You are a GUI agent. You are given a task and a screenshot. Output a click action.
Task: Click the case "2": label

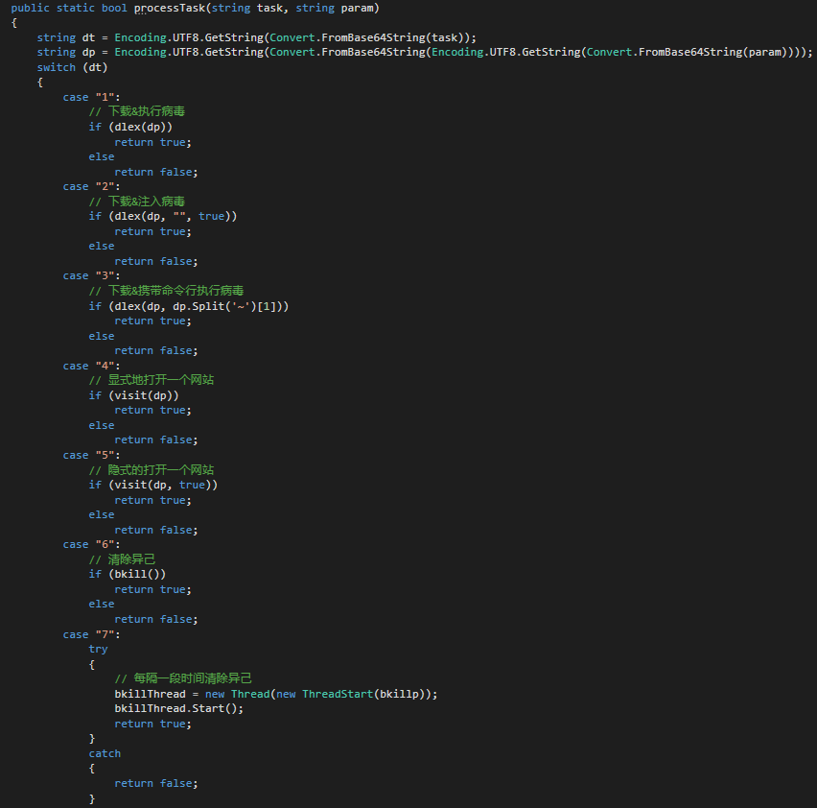click(x=92, y=186)
